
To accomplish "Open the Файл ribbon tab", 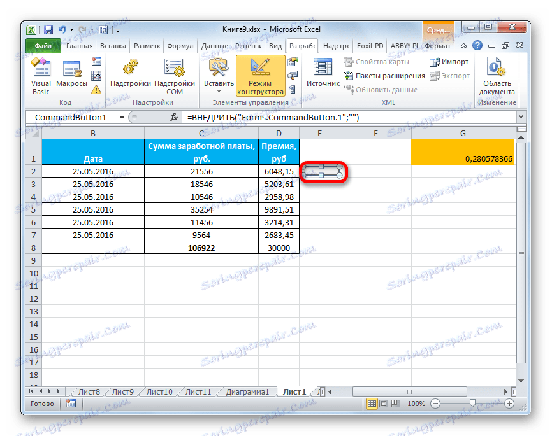I will [42, 46].
